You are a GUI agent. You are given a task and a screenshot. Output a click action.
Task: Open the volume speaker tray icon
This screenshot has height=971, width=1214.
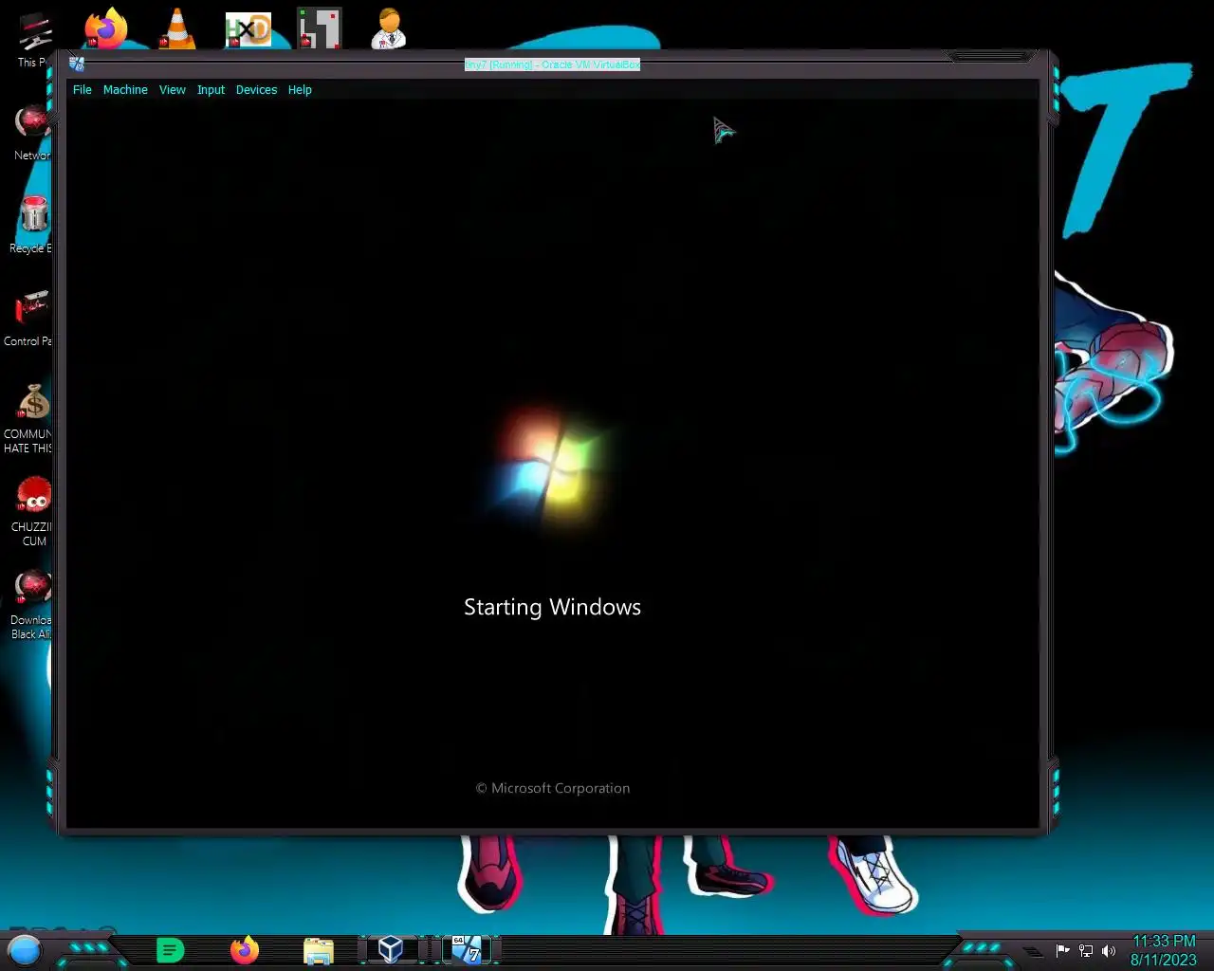point(1109,950)
